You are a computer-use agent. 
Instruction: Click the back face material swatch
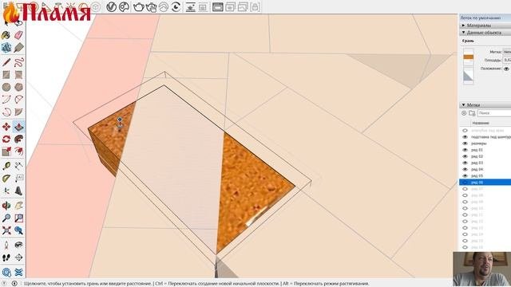tap(469, 77)
